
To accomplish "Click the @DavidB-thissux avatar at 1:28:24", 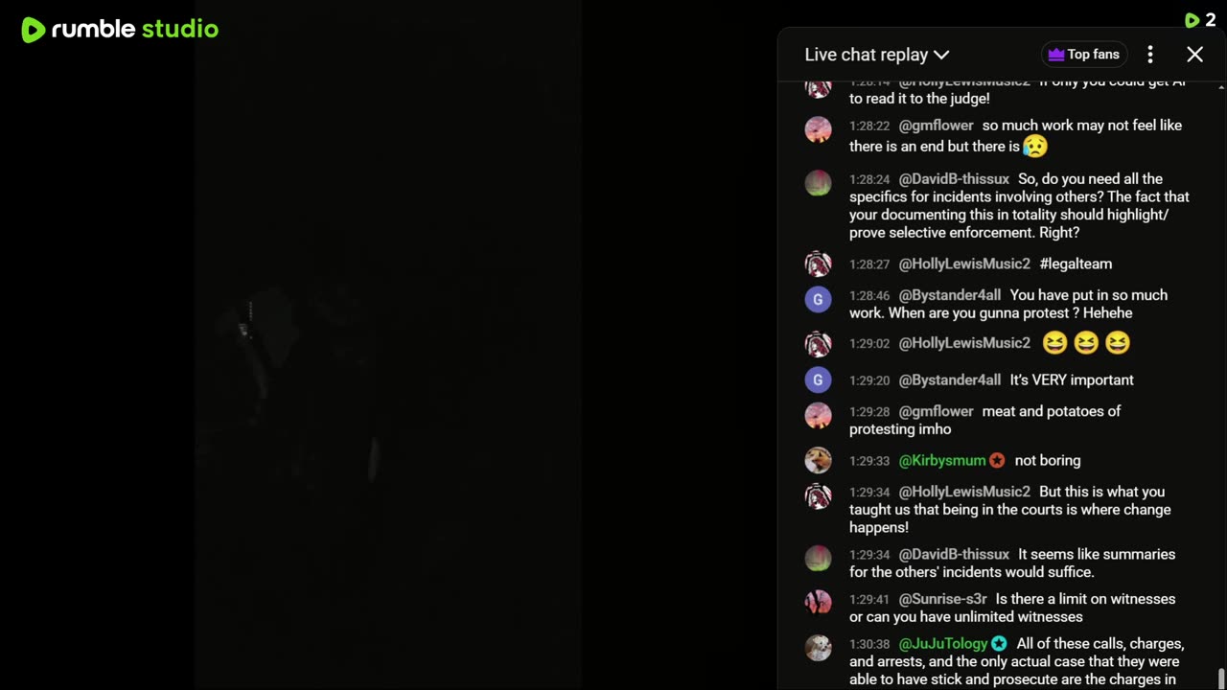I will (818, 183).
